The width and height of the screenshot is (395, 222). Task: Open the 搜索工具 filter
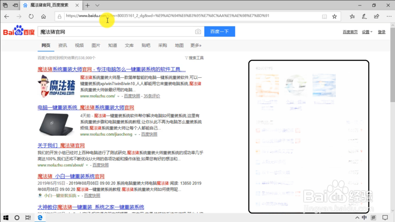tap(194, 58)
